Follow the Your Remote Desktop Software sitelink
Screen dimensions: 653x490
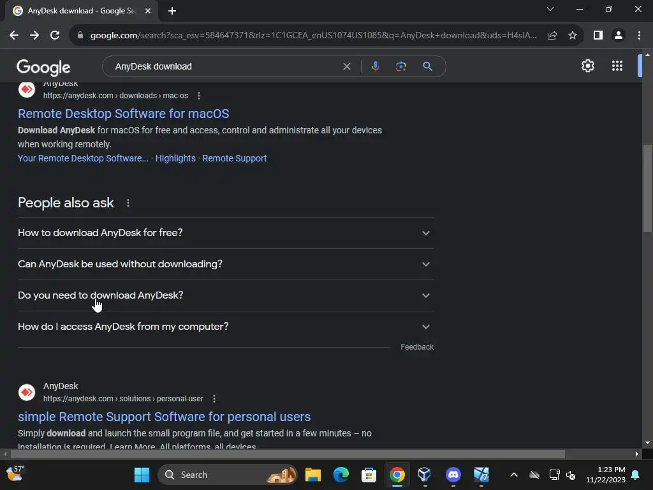83,158
